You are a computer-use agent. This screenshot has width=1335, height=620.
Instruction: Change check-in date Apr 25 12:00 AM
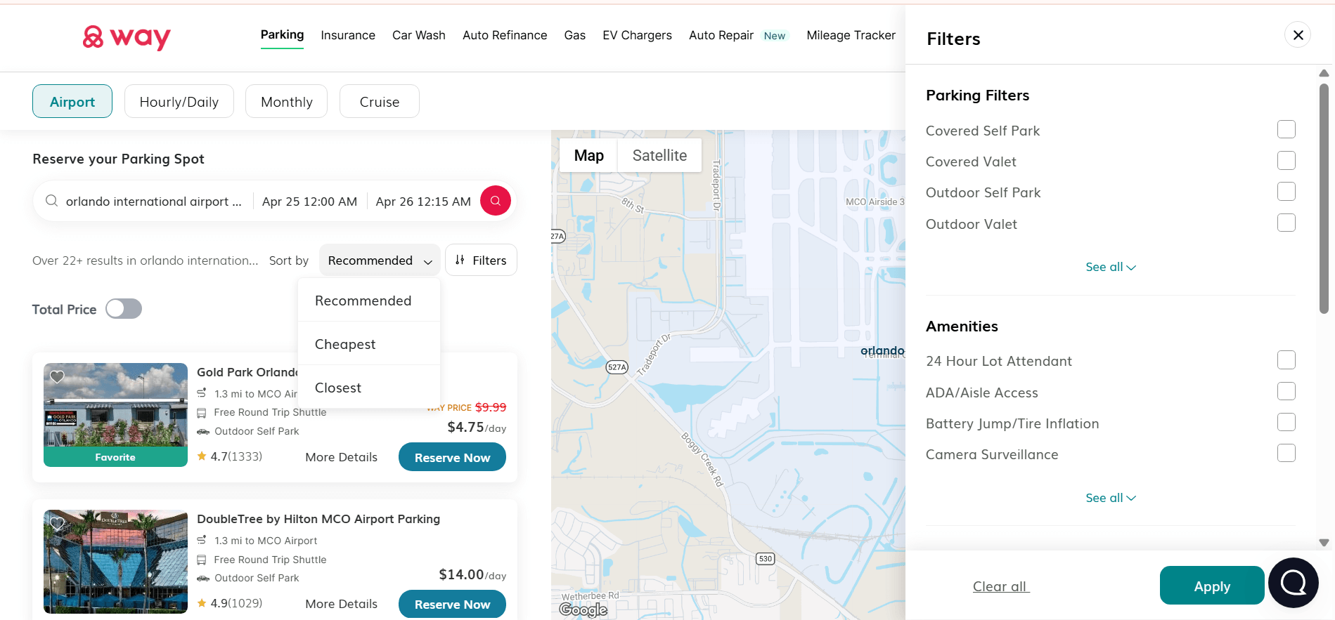tap(309, 202)
